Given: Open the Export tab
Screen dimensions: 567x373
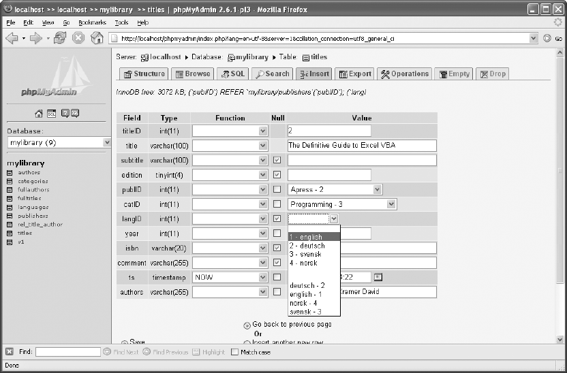Looking at the screenshot, I should pyautogui.click(x=355, y=74).
